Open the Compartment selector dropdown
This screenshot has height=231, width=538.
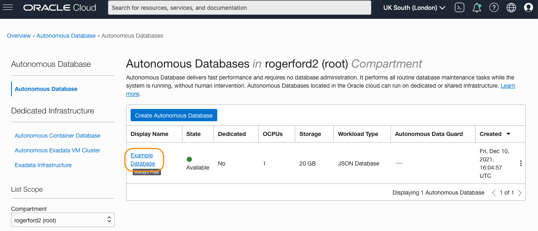[x=62, y=220]
